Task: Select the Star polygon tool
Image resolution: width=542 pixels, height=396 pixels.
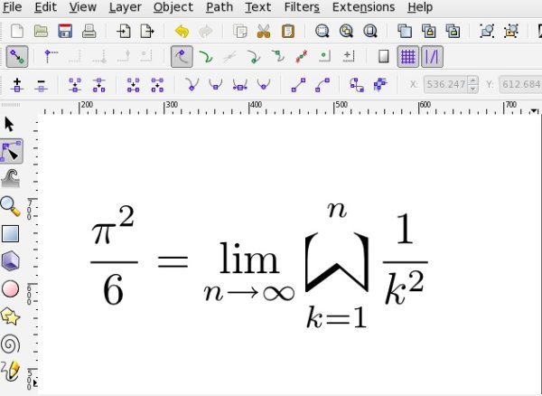Action: point(10,316)
